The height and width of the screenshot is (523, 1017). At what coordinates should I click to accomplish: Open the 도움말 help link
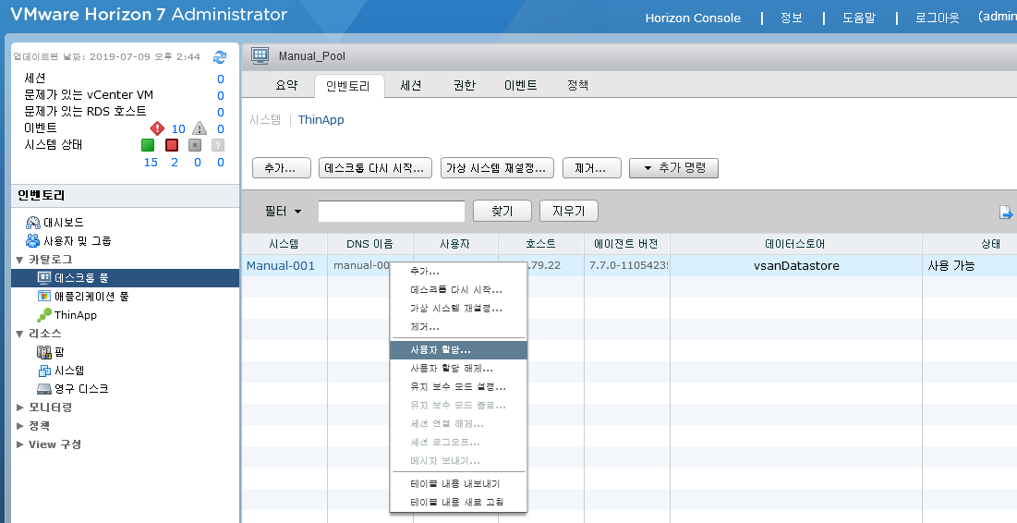(x=859, y=18)
